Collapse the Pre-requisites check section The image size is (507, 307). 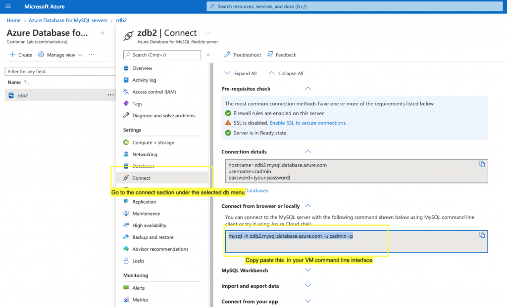(308, 88)
